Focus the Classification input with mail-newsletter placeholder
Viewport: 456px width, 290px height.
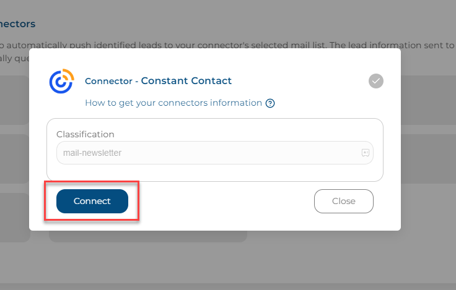[x=214, y=153]
